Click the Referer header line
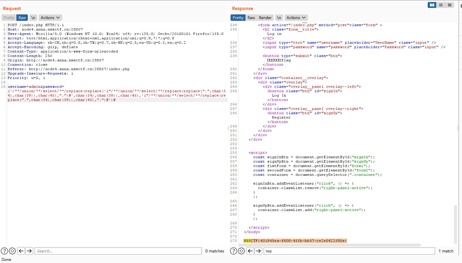This screenshot has height=263, width=462. click(x=69, y=69)
